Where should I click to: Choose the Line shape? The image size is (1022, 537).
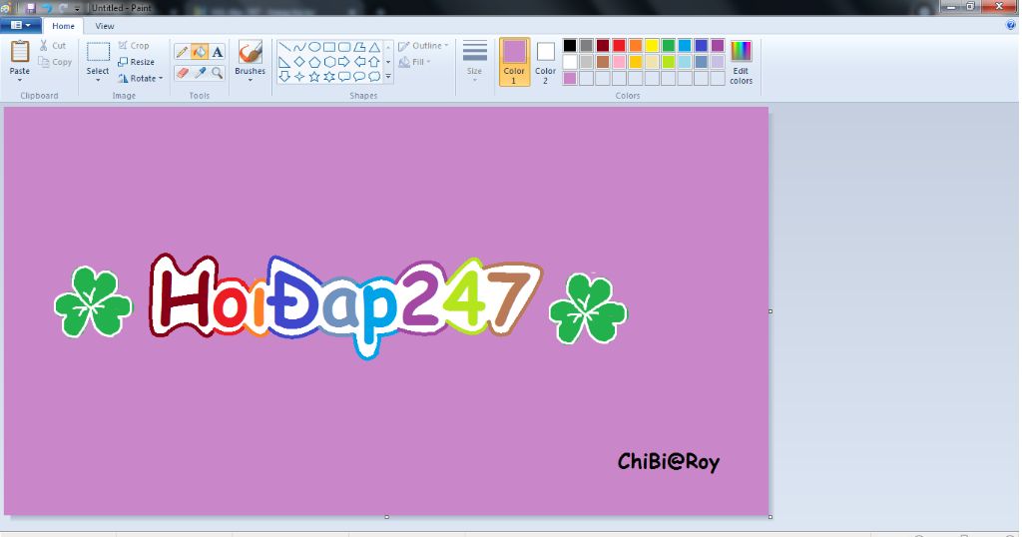pyautogui.click(x=284, y=47)
